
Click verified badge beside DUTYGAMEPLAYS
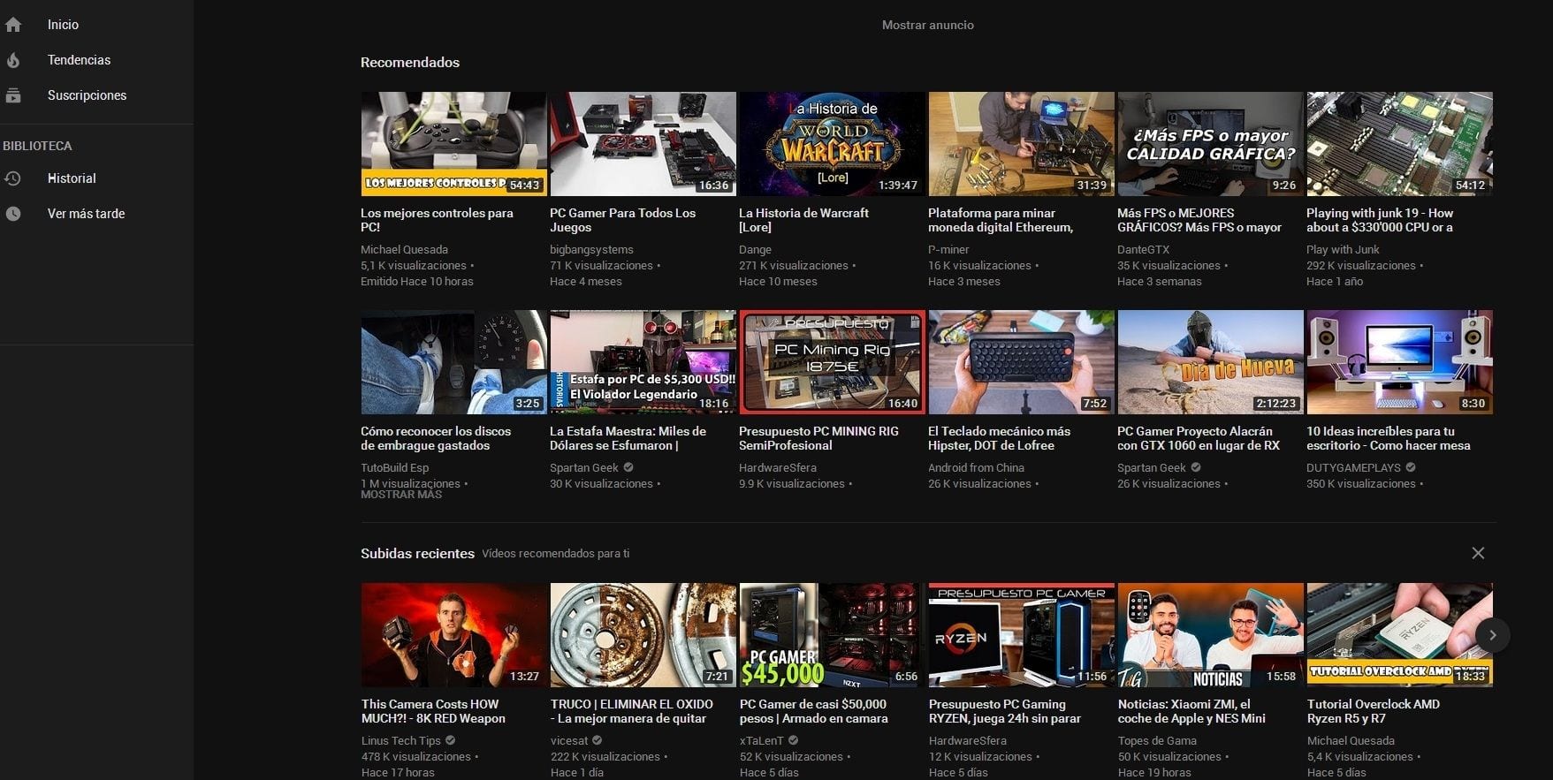pyautogui.click(x=1411, y=467)
